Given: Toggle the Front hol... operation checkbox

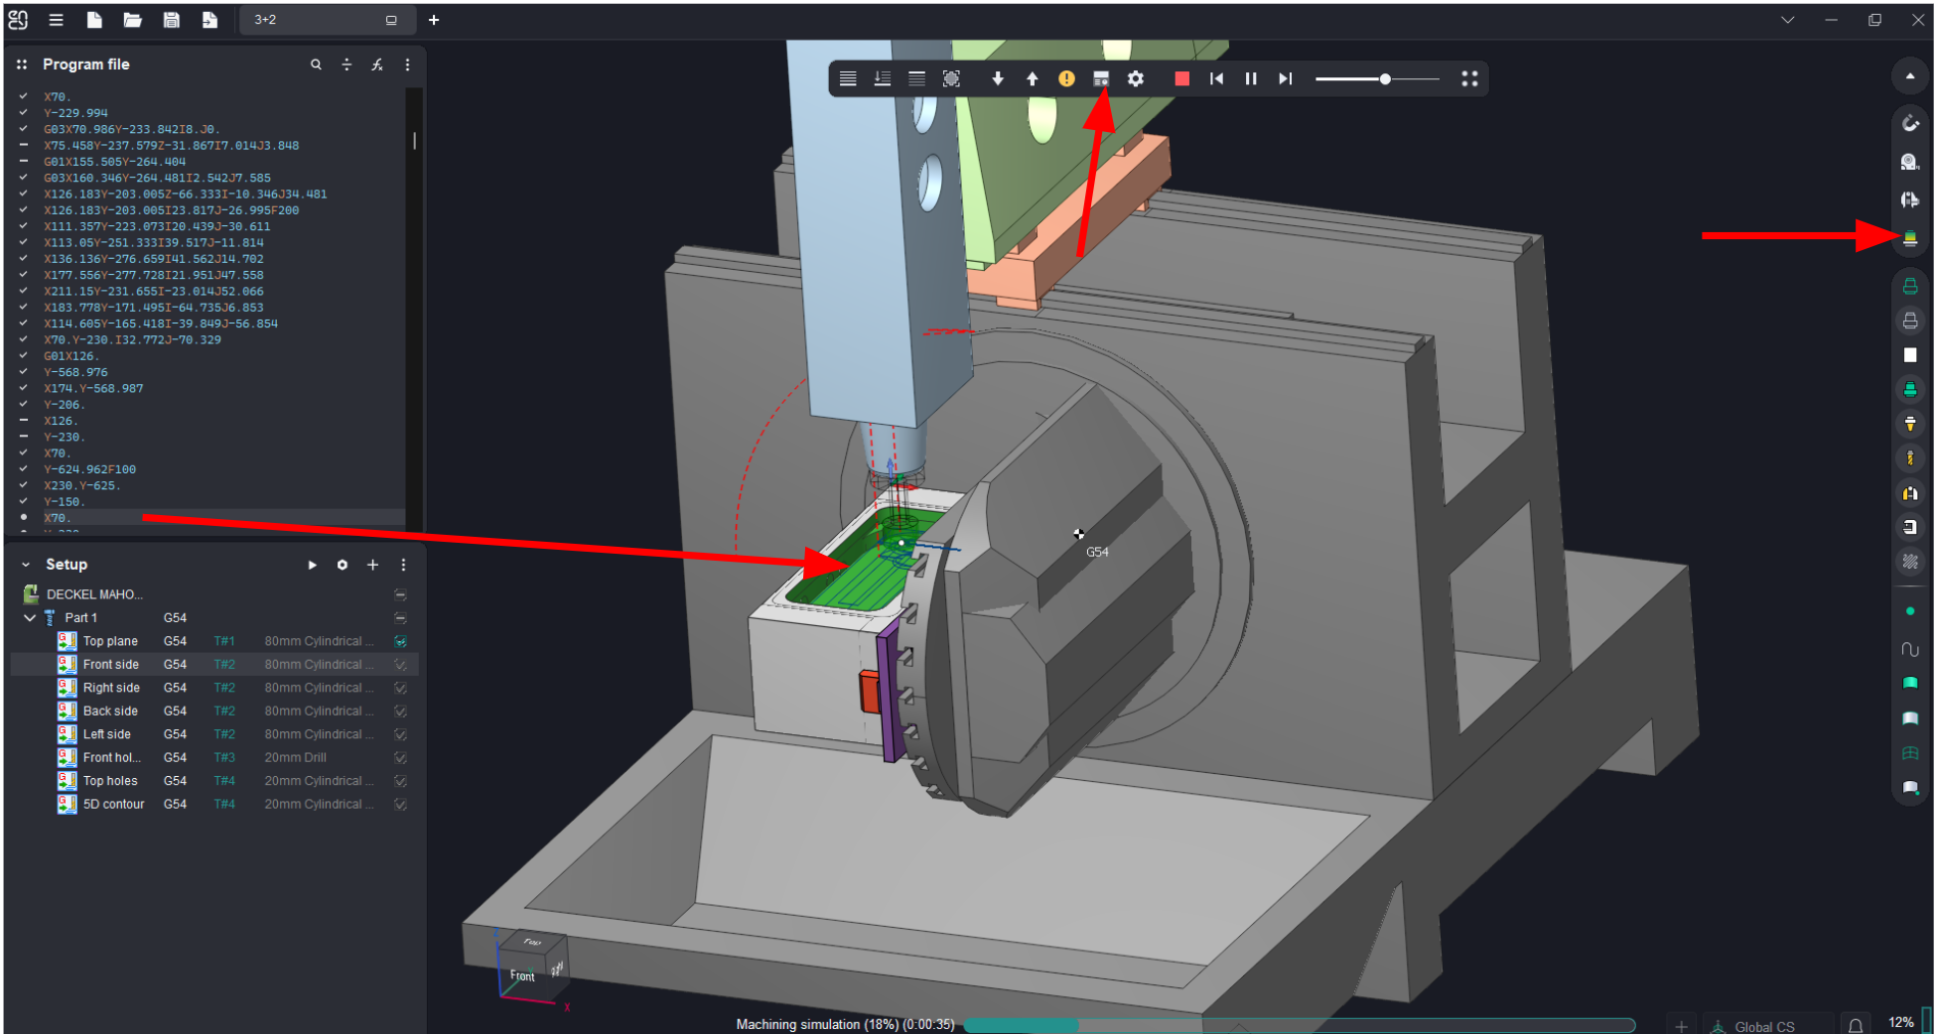Looking at the screenshot, I should pyautogui.click(x=401, y=758).
